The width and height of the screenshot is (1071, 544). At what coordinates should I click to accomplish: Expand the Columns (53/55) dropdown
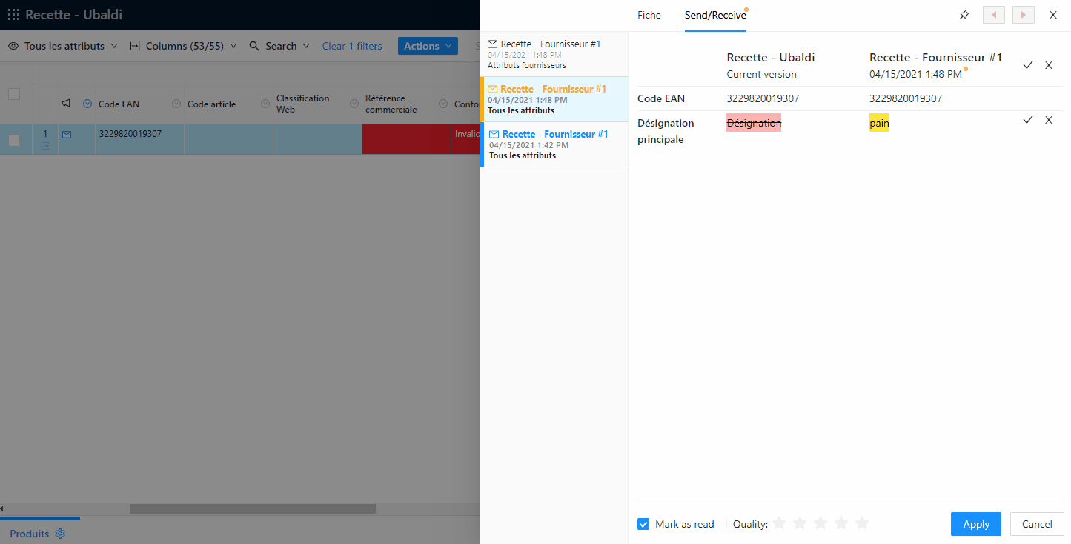click(183, 46)
